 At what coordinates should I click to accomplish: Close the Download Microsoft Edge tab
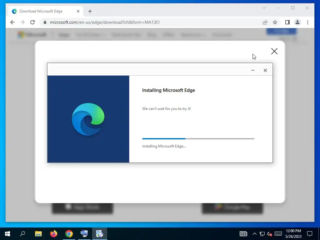click(x=78, y=11)
